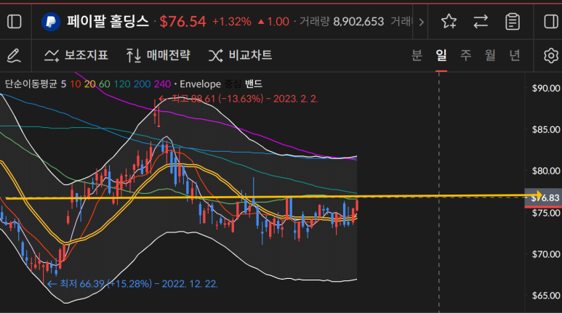Click the $76.83 price axis tag

point(543,198)
